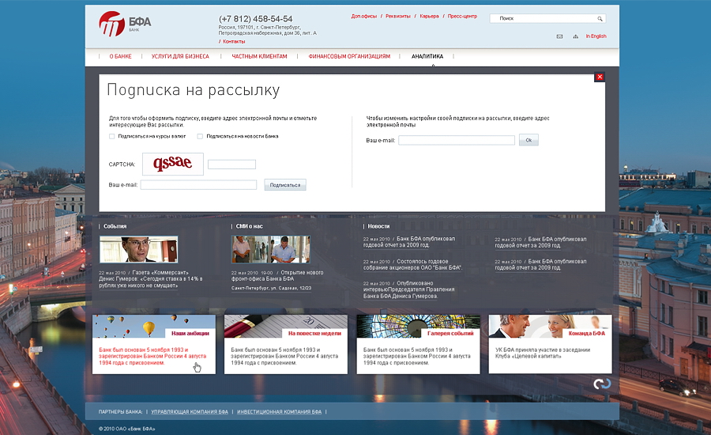Click address Санкт-Петербург, ул. Садовая, 12/23
This screenshot has height=435, width=711.
[x=271, y=288]
